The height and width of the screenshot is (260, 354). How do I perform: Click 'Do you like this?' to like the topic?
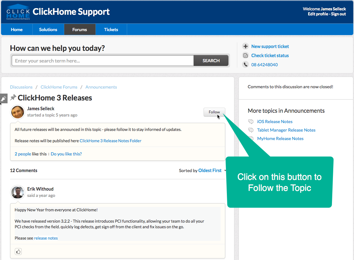(x=66, y=154)
